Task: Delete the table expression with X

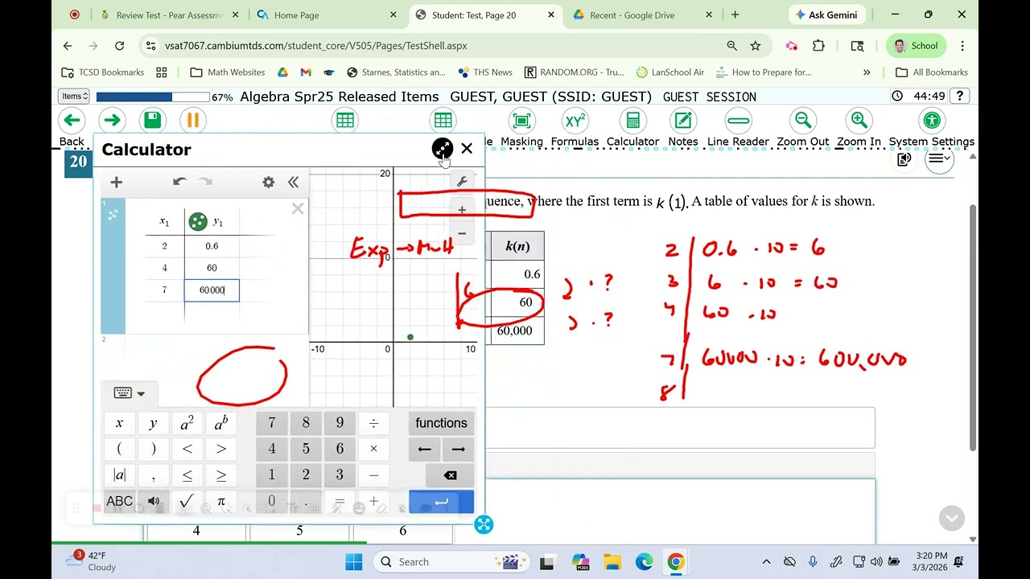Action: click(298, 209)
